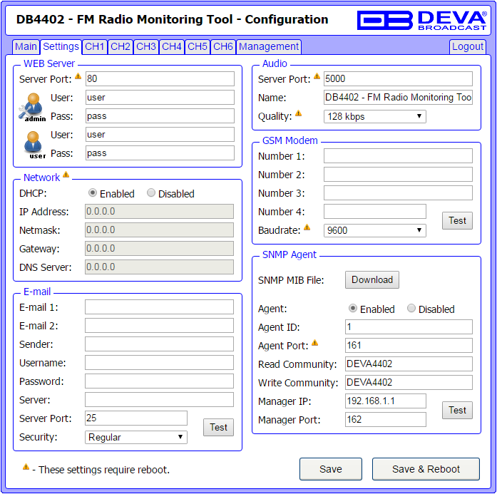Click the E-mail Server field
Image resolution: width=497 pixels, height=494 pixels.
coord(160,400)
